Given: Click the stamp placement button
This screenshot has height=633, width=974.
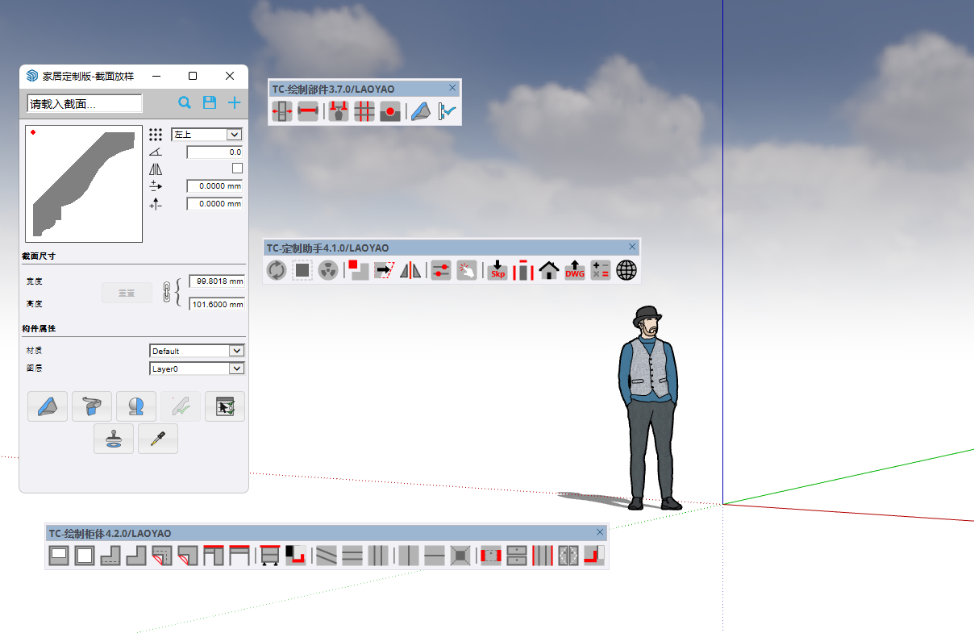Looking at the screenshot, I should click(114, 439).
